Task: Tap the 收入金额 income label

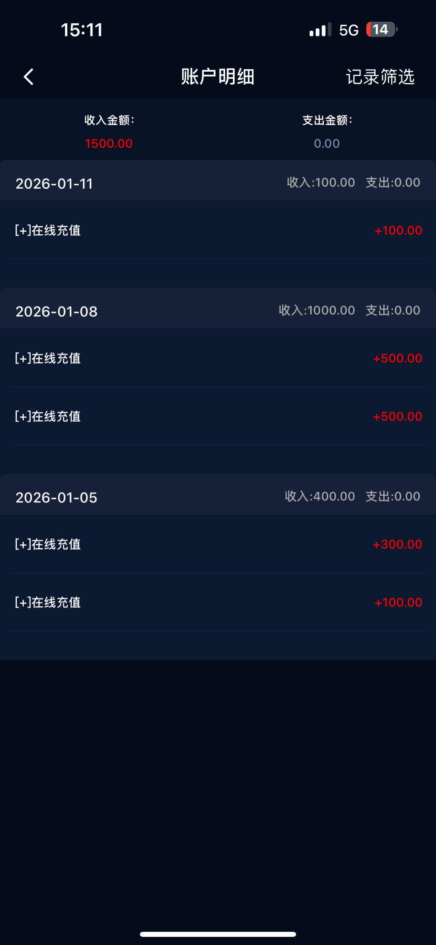Action: [109, 120]
